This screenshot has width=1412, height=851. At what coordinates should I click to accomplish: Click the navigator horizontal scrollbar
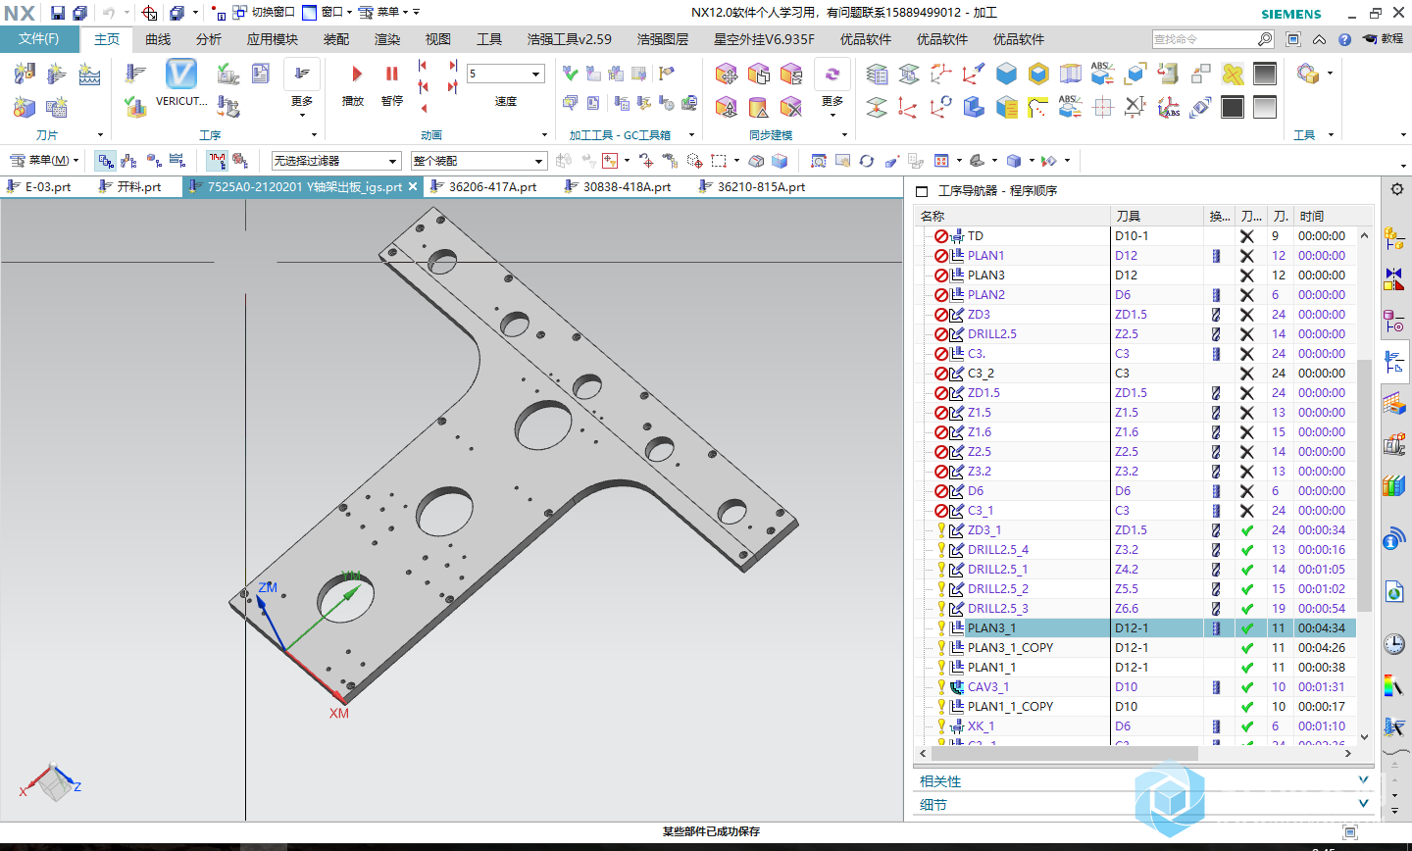tap(1067, 753)
